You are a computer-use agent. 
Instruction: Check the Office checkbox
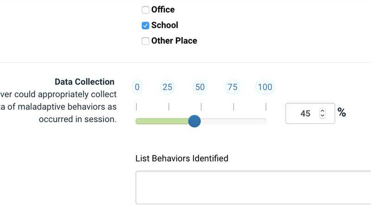145,10
